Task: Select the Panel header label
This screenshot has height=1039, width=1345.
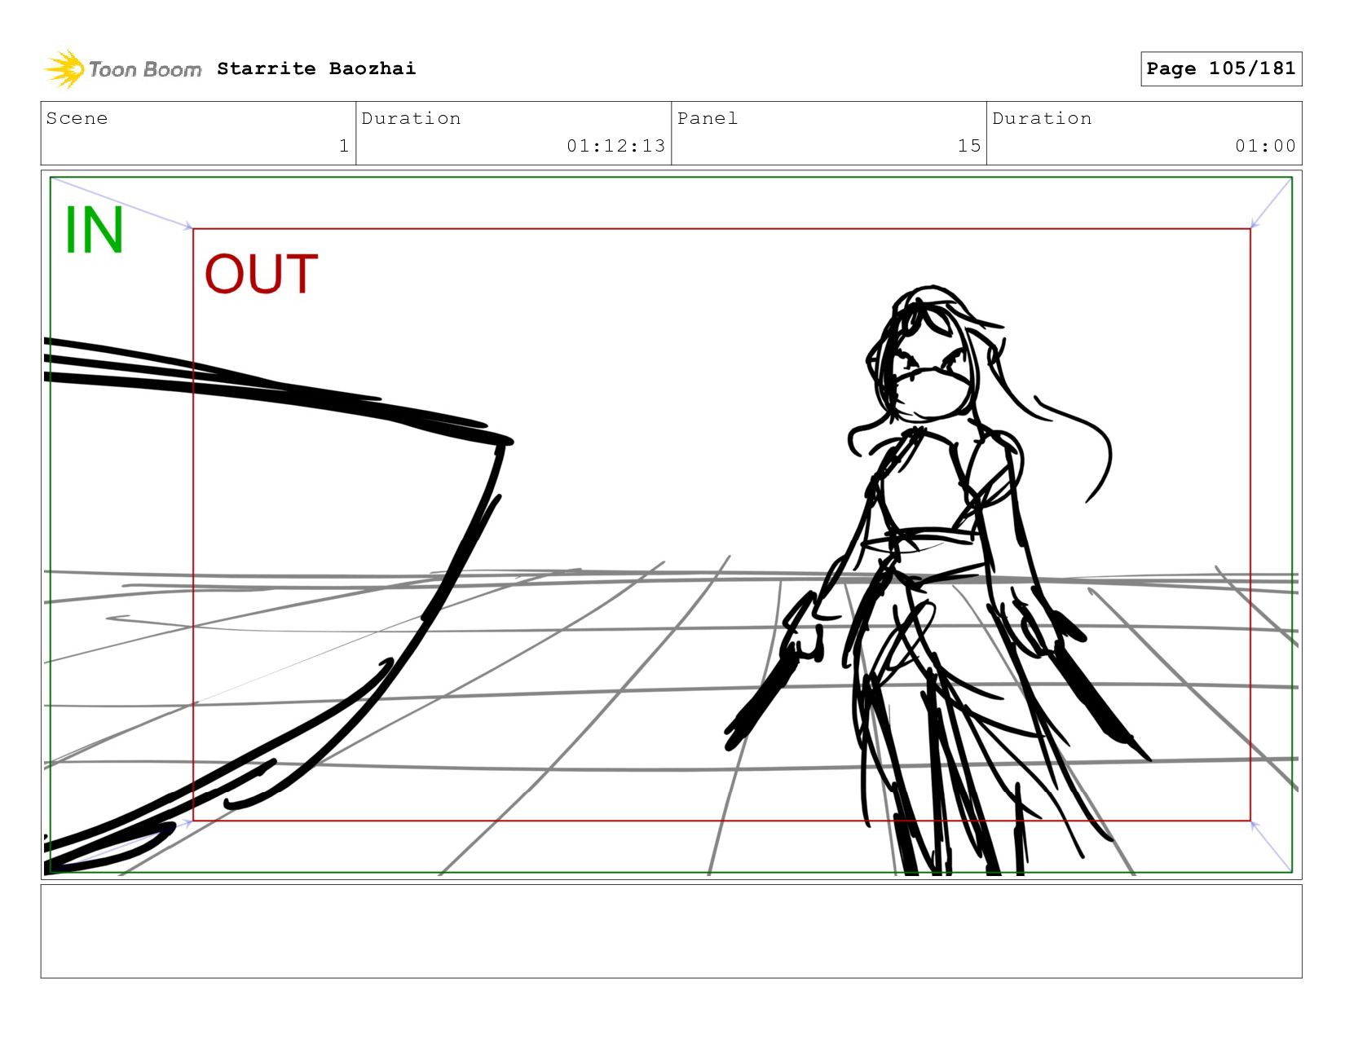Action: coord(708,118)
